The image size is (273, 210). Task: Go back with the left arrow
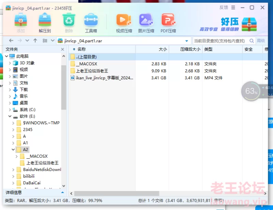pos(11,40)
